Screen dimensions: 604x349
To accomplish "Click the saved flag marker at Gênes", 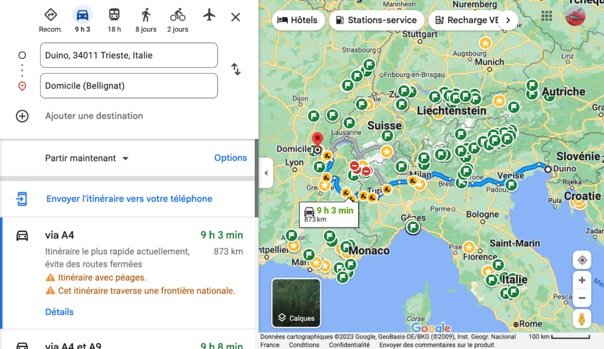I will point(413,227).
